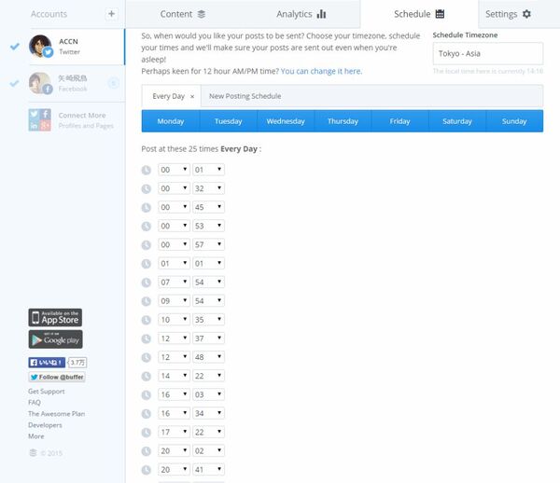Click the Facebook Like button
The height and width of the screenshot is (483, 560).
point(47,363)
